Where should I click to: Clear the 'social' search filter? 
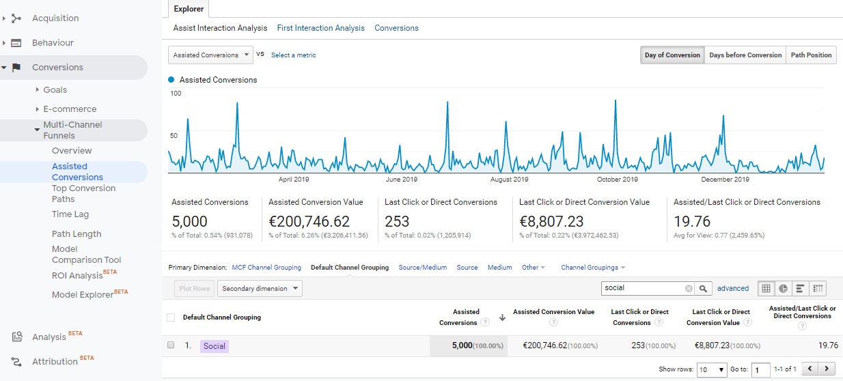(x=689, y=288)
